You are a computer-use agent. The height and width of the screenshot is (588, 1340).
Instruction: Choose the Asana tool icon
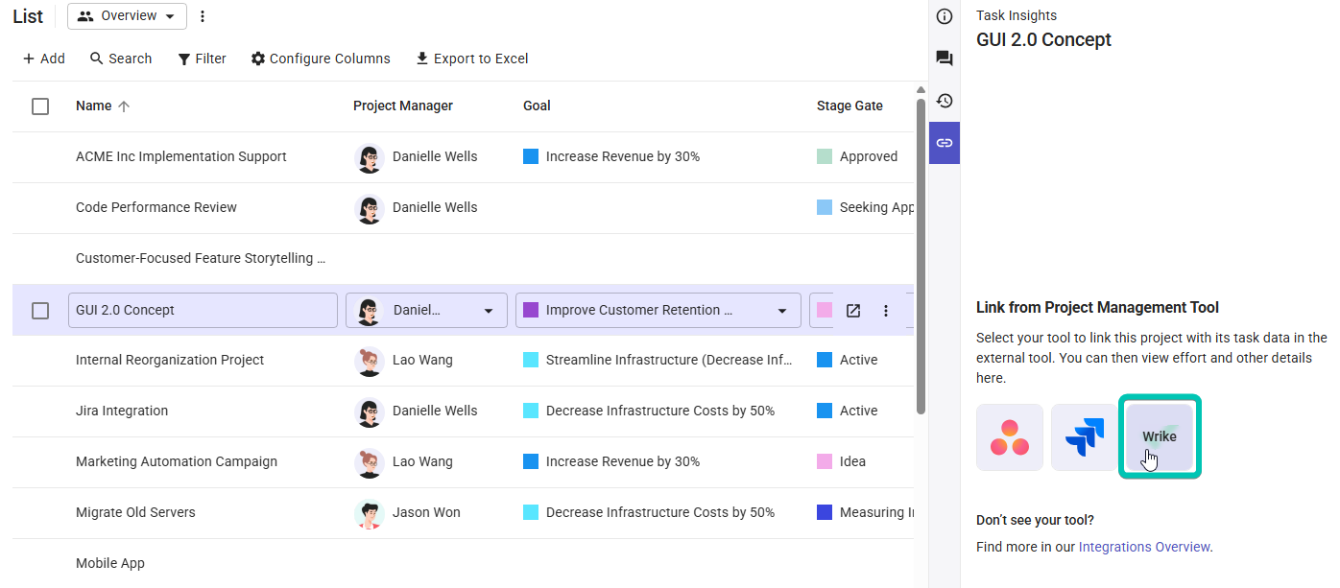tap(1010, 437)
